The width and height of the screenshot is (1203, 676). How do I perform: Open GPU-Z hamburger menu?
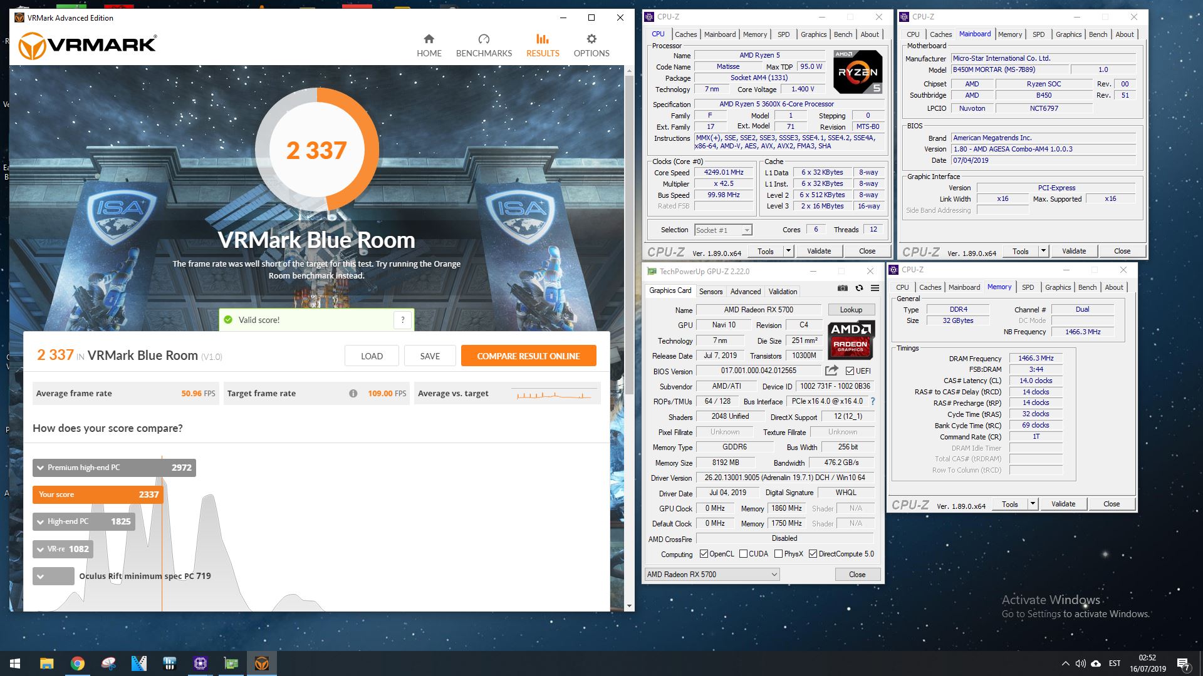coord(875,288)
